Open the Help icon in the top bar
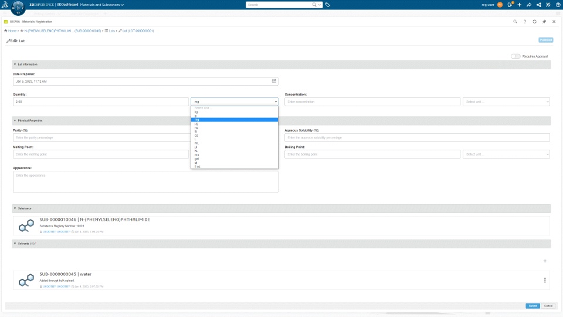The image size is (563, 317). [x=558, y=5]
